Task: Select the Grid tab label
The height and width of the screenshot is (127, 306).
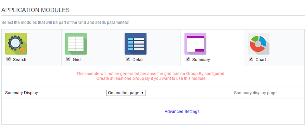Action: [x=77, y=60]
